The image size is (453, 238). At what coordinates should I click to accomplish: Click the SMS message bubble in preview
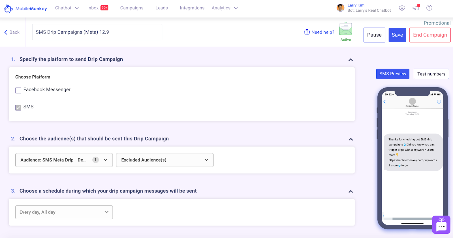coord(413,152)
